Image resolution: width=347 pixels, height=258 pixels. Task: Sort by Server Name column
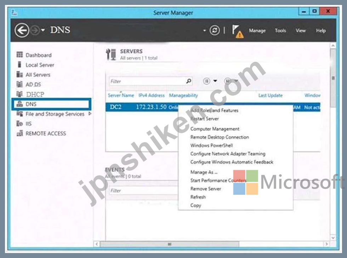[x=121, y=95]
